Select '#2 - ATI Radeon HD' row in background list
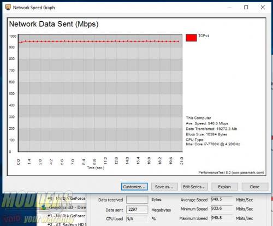 [x=67, y=224]
